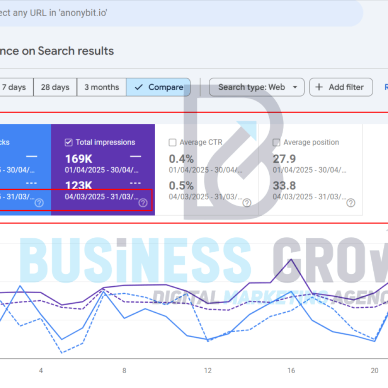Open the Search type: Web dropdown
This screenshot has width=388, height=388.
256,87
